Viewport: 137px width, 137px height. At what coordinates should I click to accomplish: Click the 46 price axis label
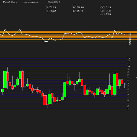click(x=129, y=100)
